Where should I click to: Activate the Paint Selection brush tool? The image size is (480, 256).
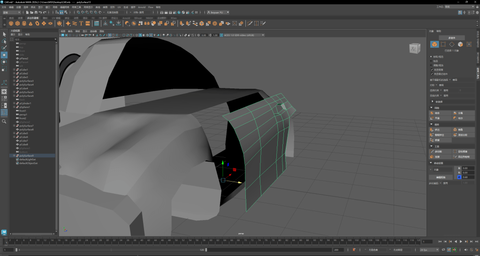(x=4, y=48)
